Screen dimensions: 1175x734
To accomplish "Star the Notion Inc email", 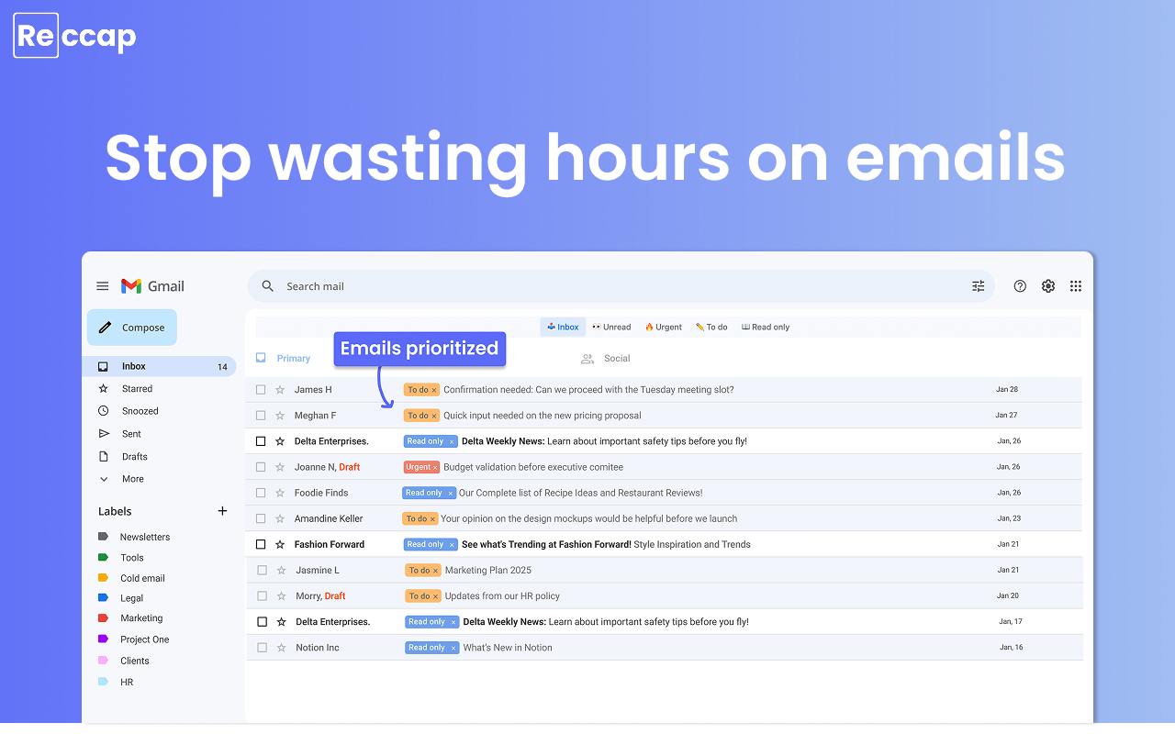I will coord(281,648).
